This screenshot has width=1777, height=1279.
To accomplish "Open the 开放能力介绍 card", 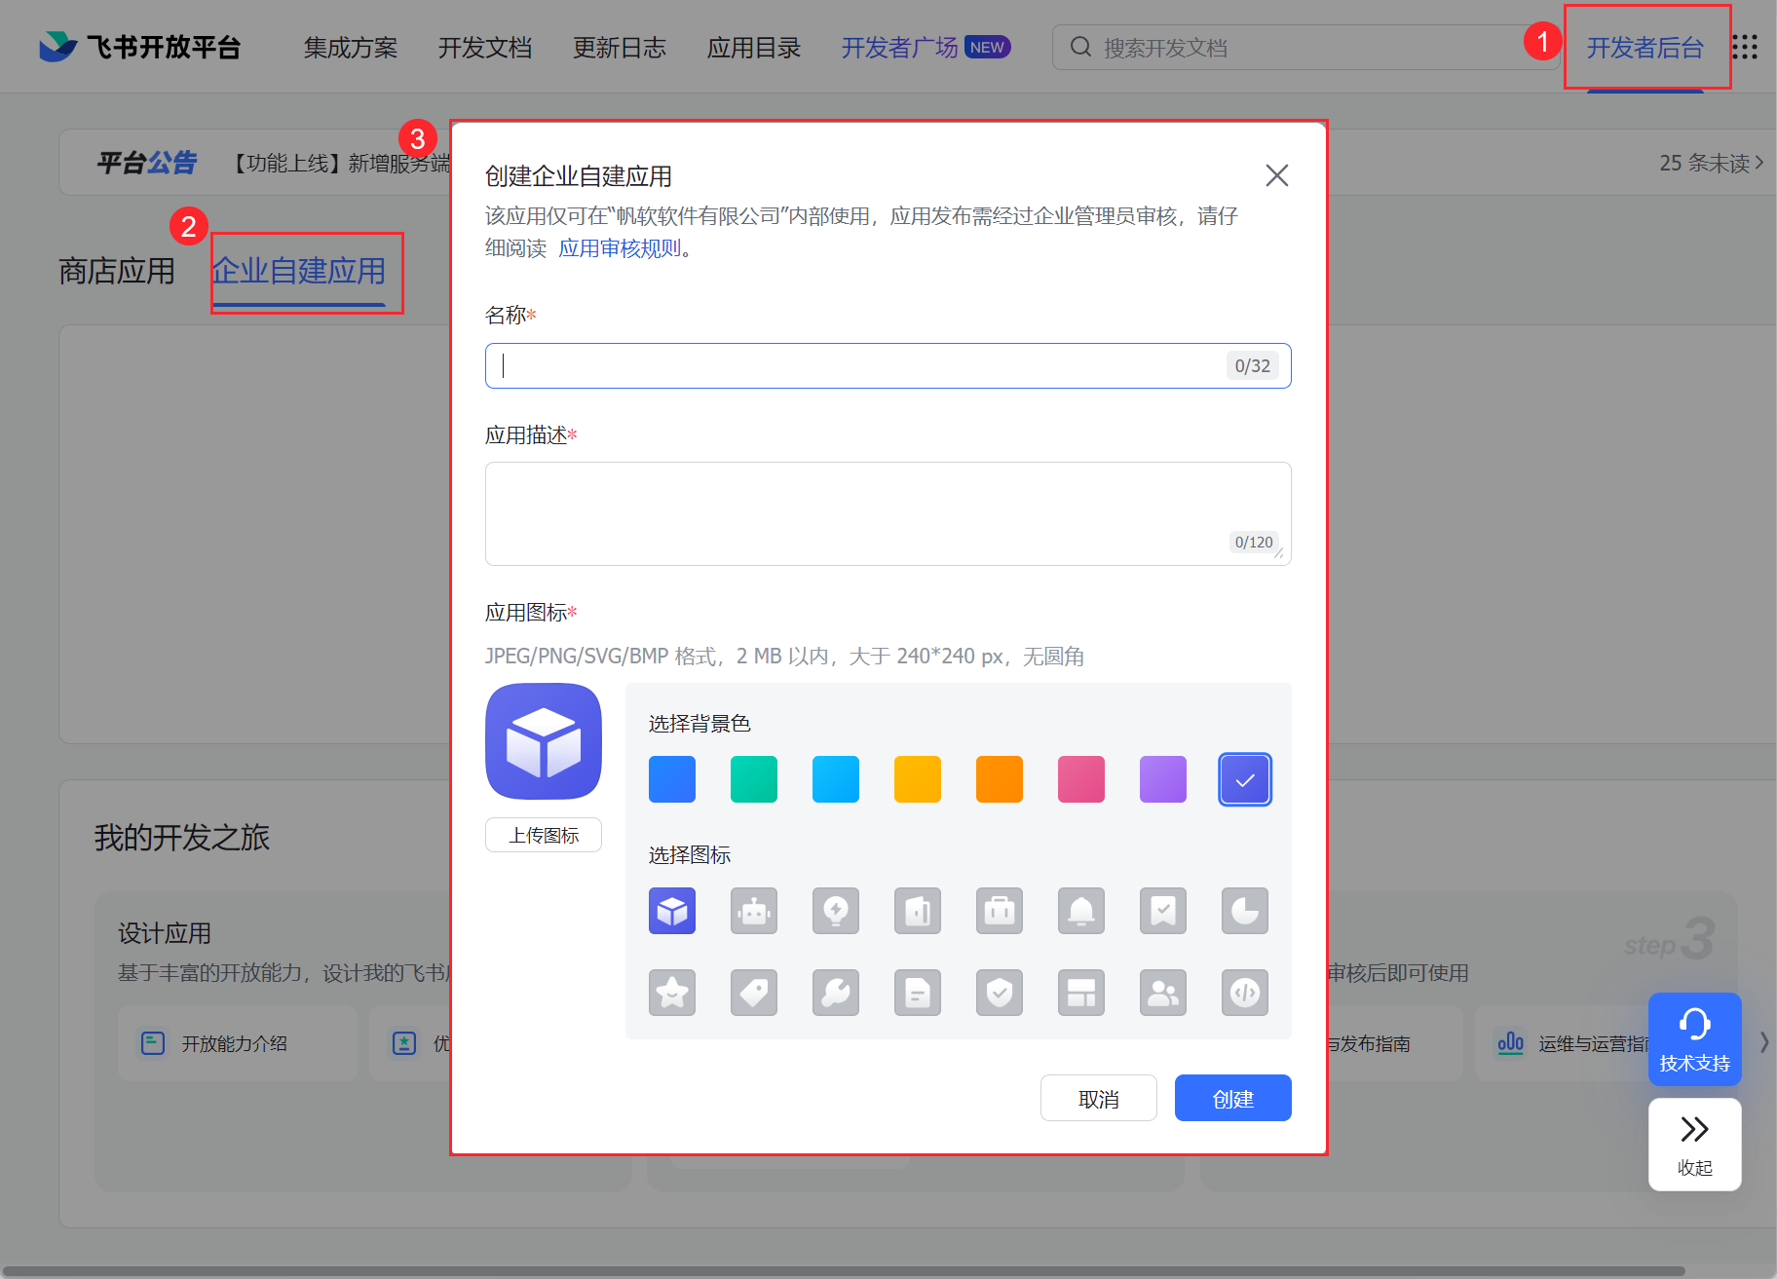I will [x=238, y=1043].
